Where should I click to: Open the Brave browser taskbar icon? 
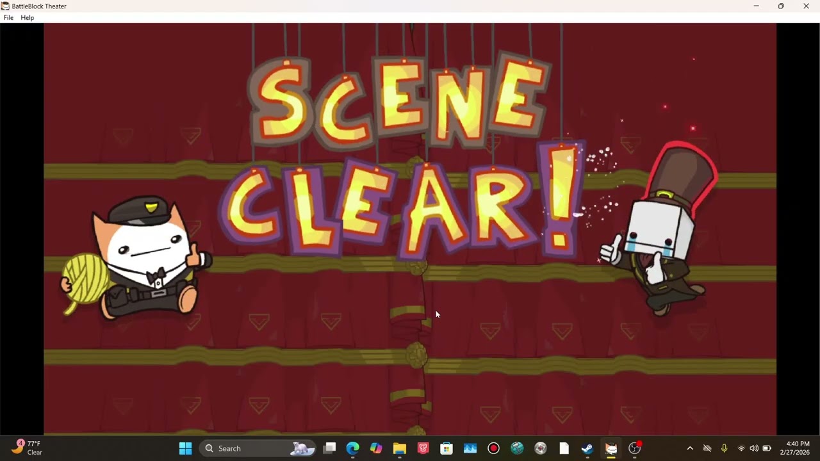click(x=423, y=448)
